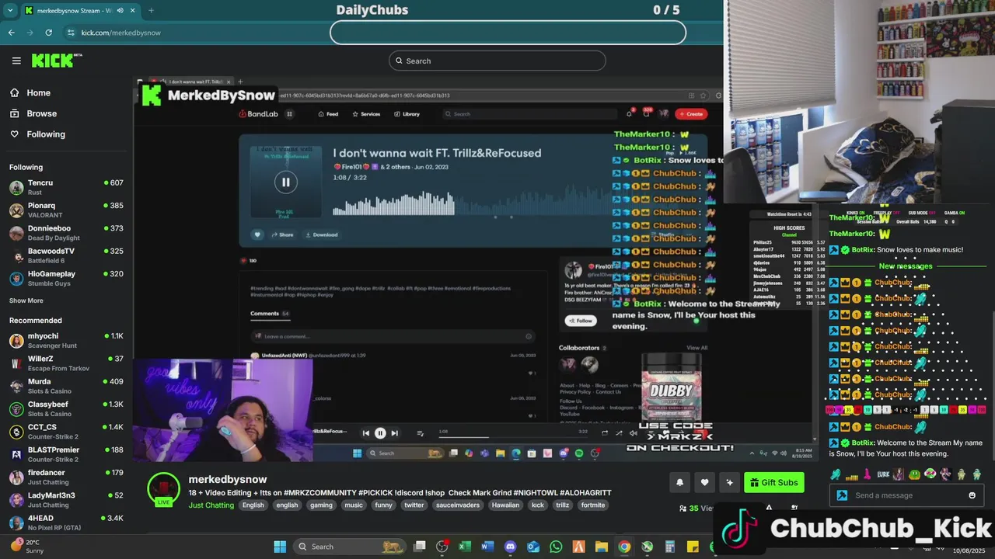
Task: Click the Gift Subs button
Action: coord(774,482)
